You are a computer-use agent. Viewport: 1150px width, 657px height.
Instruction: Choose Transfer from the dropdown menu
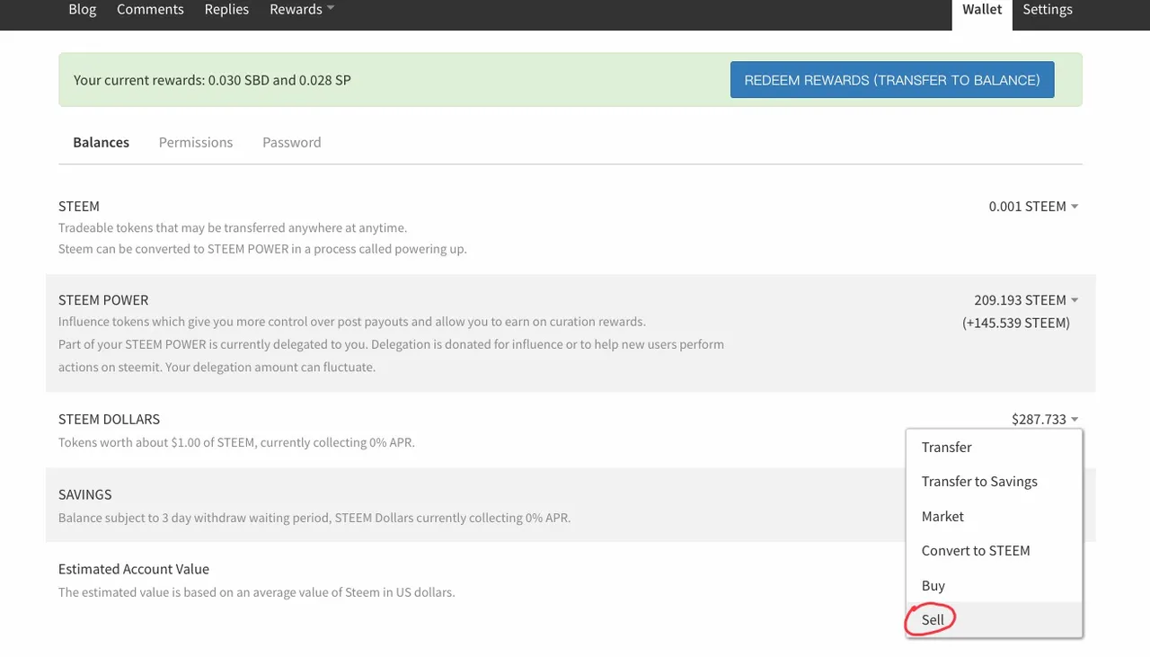point(995,447)
